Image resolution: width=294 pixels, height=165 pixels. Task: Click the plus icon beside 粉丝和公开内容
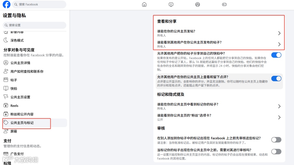[6, 114]
